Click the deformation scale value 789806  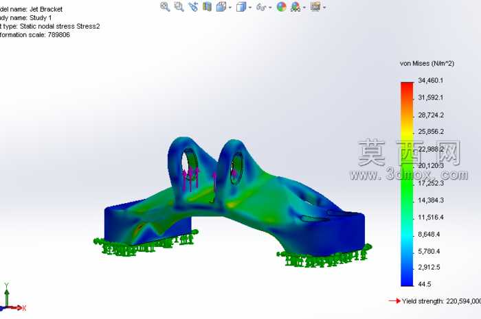coord(58,35)
